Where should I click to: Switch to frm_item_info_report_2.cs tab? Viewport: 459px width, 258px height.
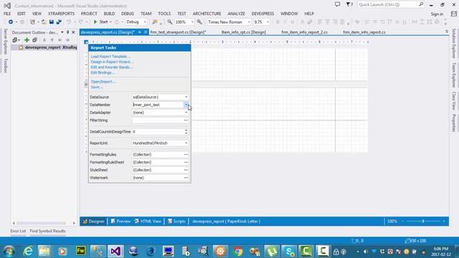point(304,32)
